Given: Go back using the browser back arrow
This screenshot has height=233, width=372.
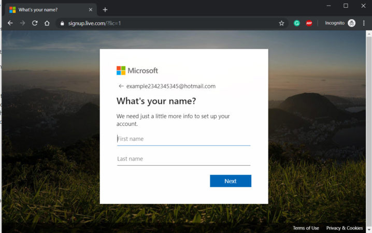Looking at the screenshot, I should (x=10, y=23).
